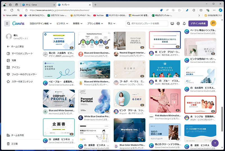This screenshot has height=151, width=225.
Task: Open browser extensions icon
Action: pos(194,10)
